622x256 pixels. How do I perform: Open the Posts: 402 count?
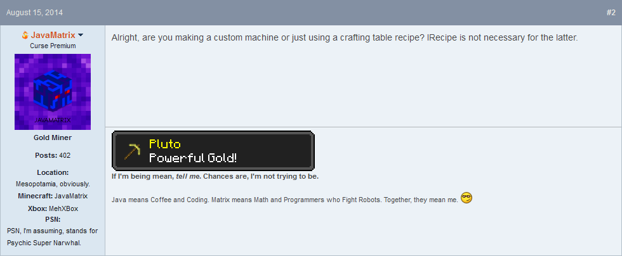(53, 155)
